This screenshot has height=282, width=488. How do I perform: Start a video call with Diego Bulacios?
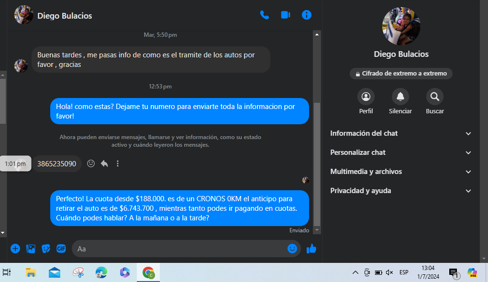pos(286,15)
